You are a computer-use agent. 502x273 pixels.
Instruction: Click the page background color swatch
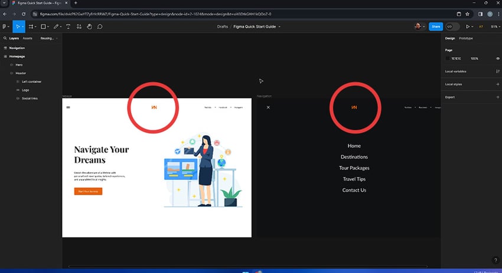click(x=448, y=58)
